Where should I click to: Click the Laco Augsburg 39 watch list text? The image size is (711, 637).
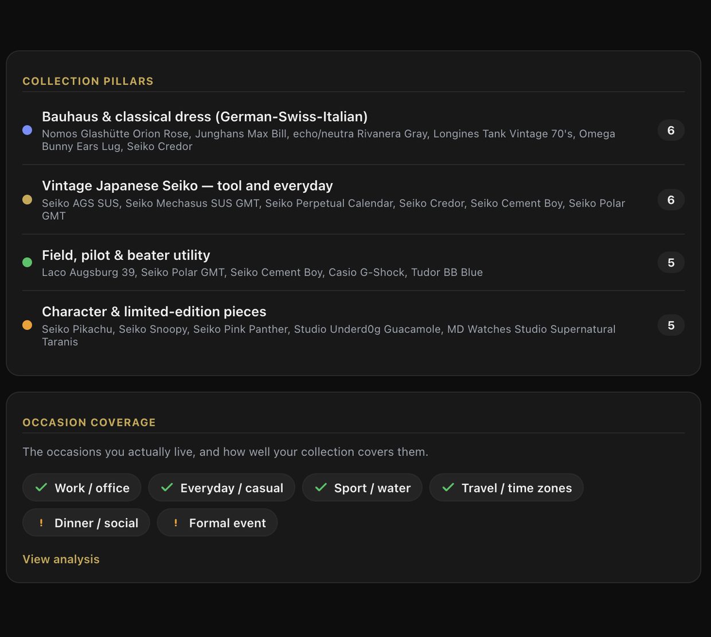coord(262,272)
